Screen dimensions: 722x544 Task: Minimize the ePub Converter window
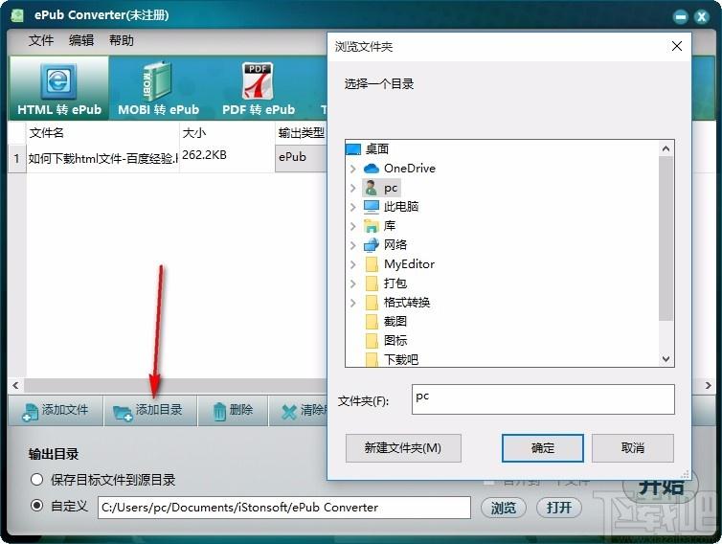680,17
